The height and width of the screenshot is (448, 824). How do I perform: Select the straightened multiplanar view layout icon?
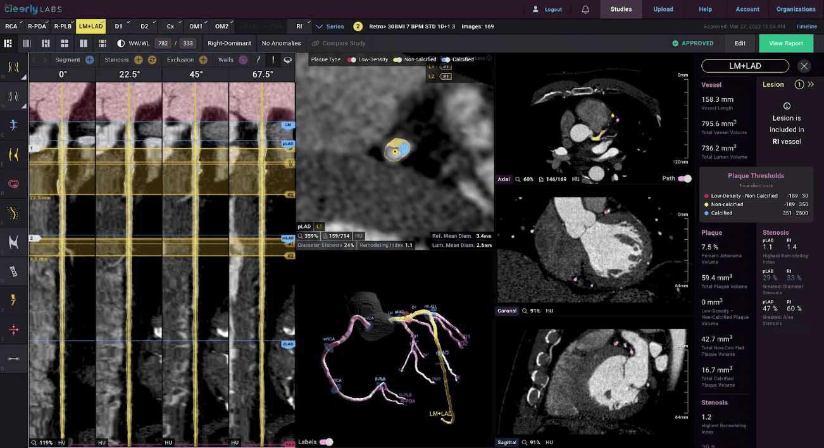pyautogui.click(x=27, y=43)
